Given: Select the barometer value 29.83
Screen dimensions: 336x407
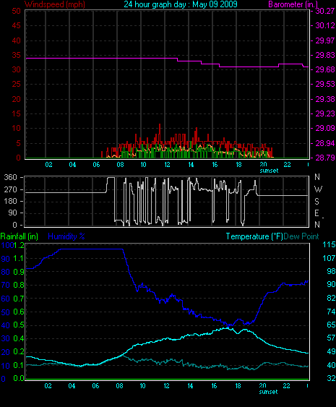Looking at the screenshot, I should pyautogui.click(x=325, y=55).
